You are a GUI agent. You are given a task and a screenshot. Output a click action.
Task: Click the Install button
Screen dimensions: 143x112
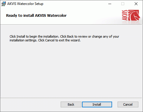[x=97, y=104]
